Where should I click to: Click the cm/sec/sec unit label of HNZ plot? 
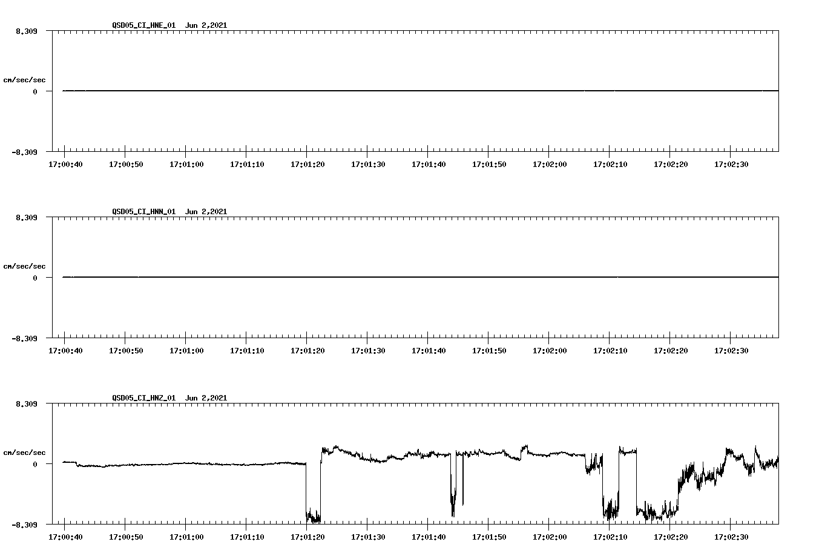[24, 453]
